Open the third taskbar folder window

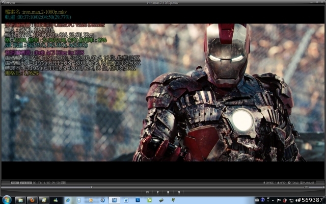coord(44,200)
